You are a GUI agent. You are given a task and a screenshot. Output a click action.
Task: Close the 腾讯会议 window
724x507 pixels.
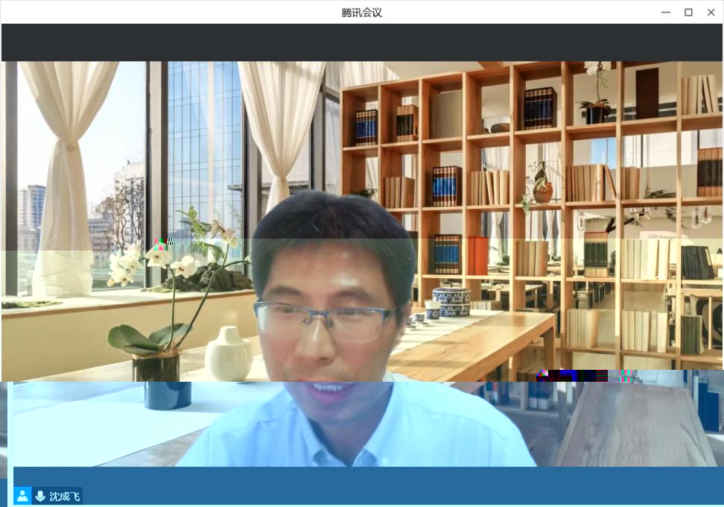(x=711, y=13)
